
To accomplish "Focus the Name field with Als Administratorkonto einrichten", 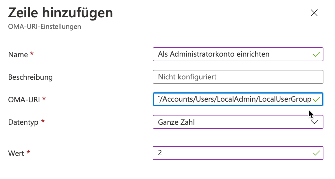I will [231, 54].
